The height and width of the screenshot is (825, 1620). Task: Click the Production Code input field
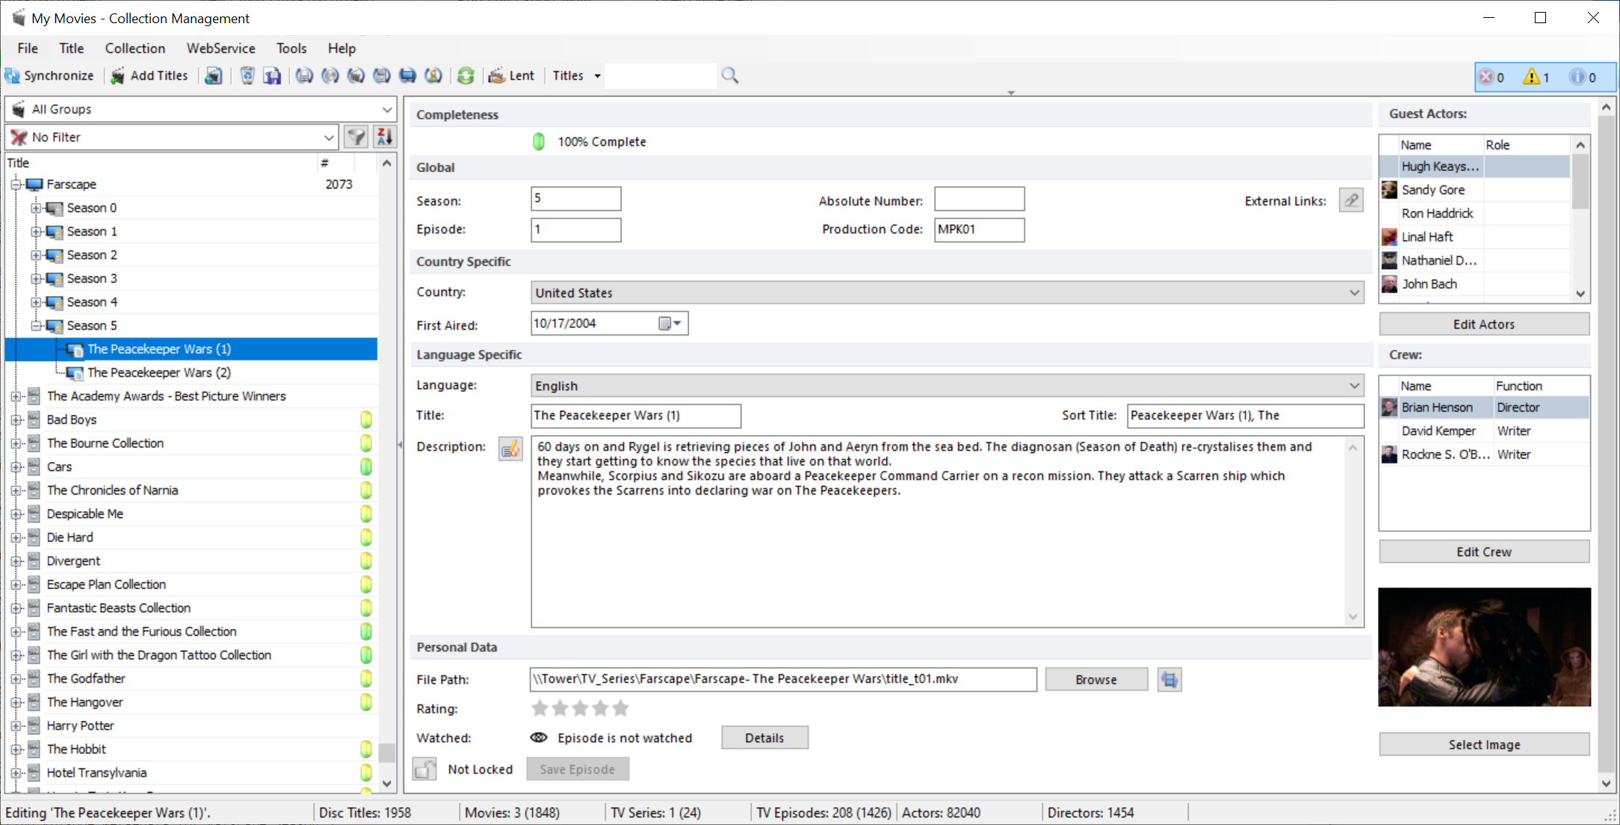(x=979, y=229)
